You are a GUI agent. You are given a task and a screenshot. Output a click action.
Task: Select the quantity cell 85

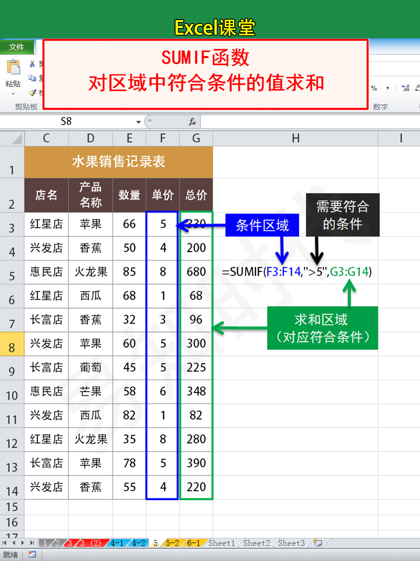(x=129, y=272)
